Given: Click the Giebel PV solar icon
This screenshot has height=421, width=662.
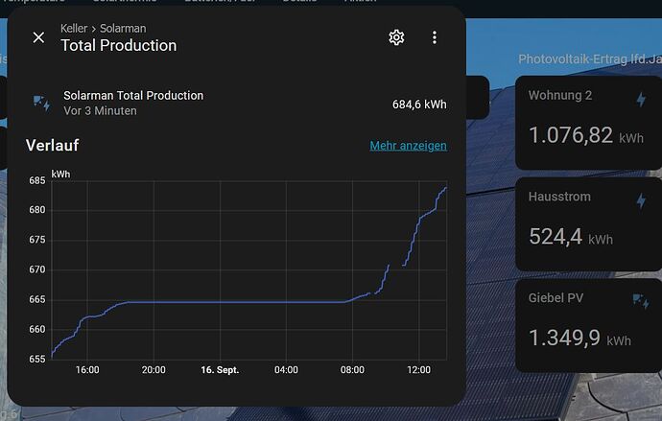Looking at the screenshot, I should 641,301.
